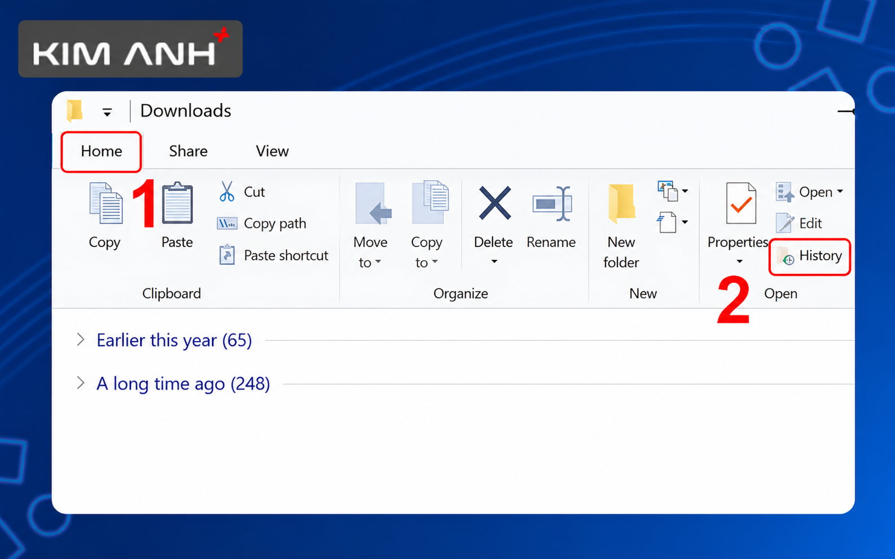Click the Copy path text label
The width and height of the screenshot is (895, 559).
[275, 224]
